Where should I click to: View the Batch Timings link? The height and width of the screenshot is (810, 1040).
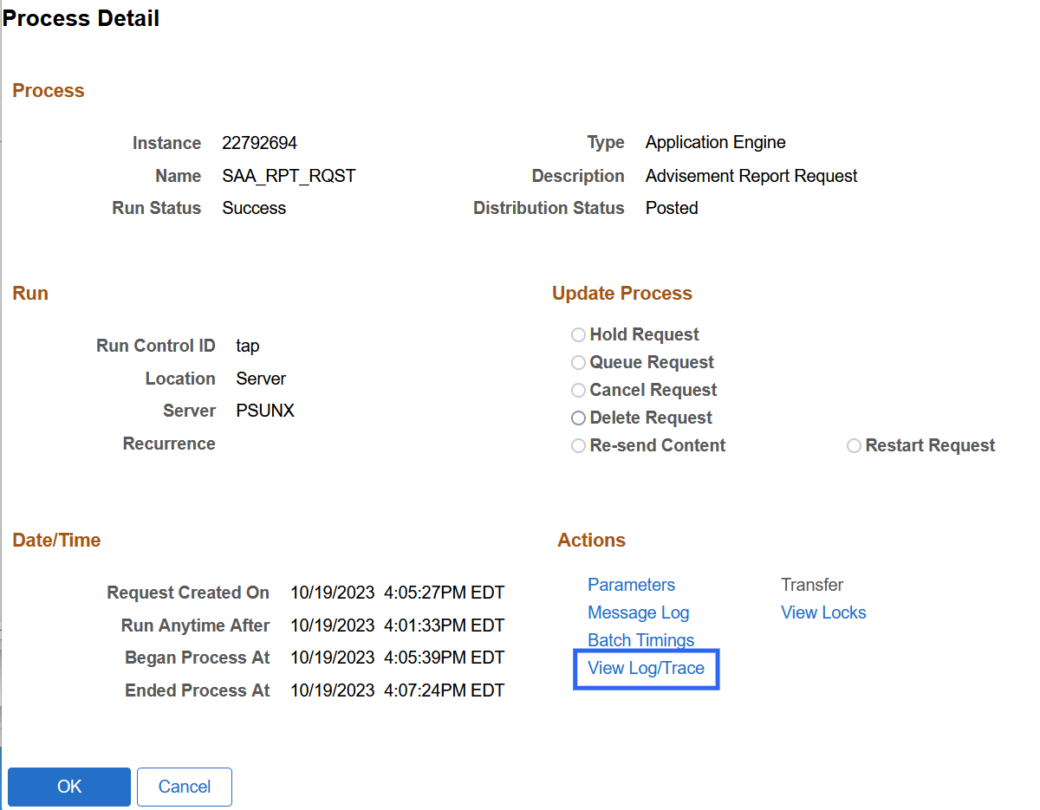[x=640, y=640]
